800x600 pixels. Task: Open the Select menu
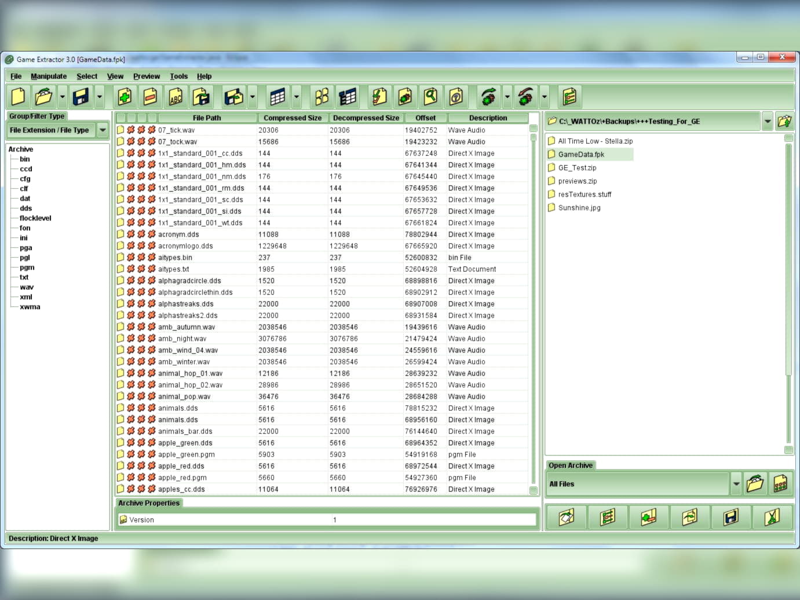tap(87, 76)
